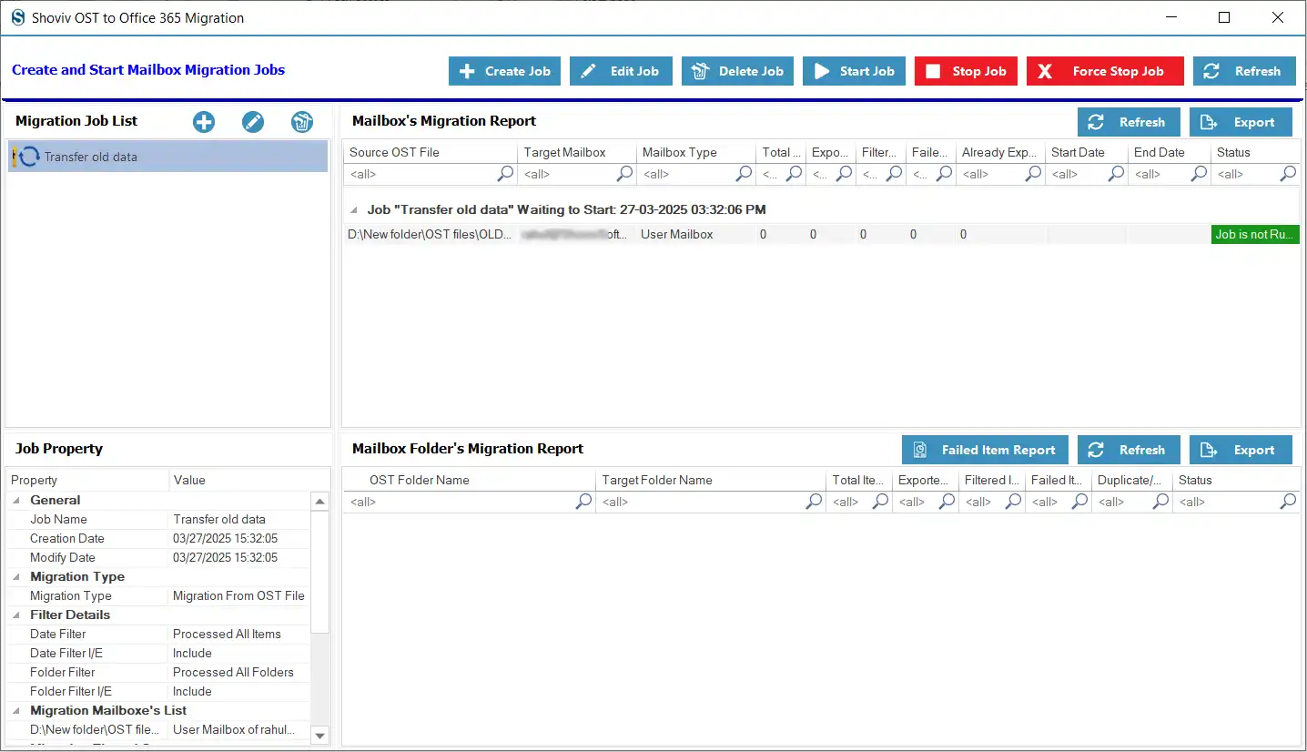Click Job Property scrollbar up arrow
Image resolution: width=1307 pixels, height=752 pixels.
click(x=319, y=501)
